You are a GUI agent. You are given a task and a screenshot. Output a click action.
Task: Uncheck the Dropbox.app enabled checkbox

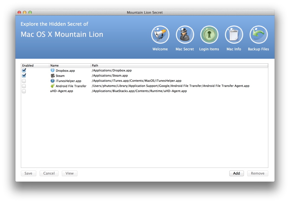tap(24, 70)
